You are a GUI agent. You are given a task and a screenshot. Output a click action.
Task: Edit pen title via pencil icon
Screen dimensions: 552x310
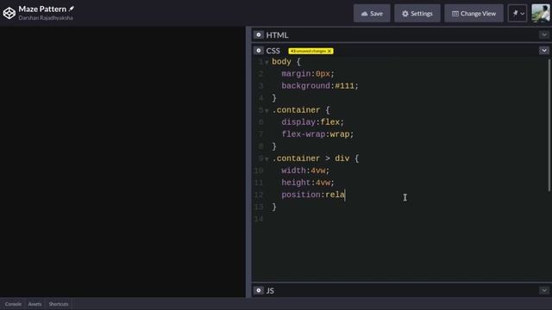72,9
